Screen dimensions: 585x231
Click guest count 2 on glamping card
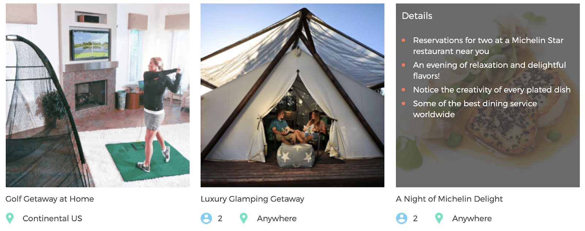(220, 219)
